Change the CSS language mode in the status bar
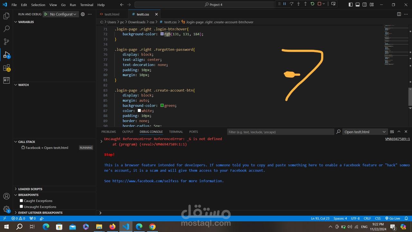412x232 pixels. click(x=378, y=218)
